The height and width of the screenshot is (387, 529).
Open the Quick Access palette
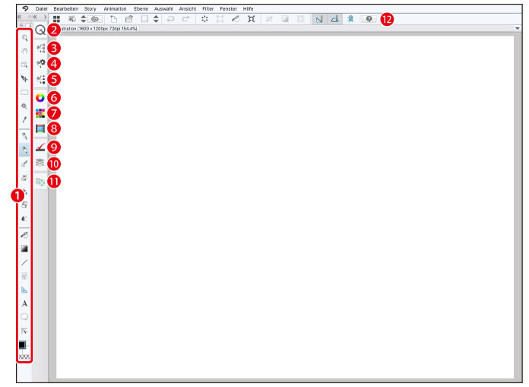40,30
